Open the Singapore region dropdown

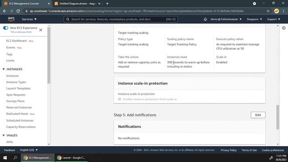(x=254, y=19)
